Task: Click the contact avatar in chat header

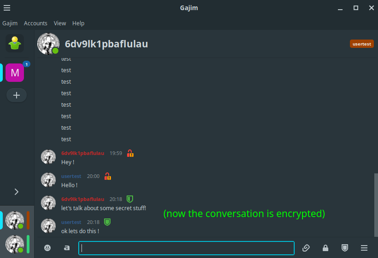Action: click(48, 44)
